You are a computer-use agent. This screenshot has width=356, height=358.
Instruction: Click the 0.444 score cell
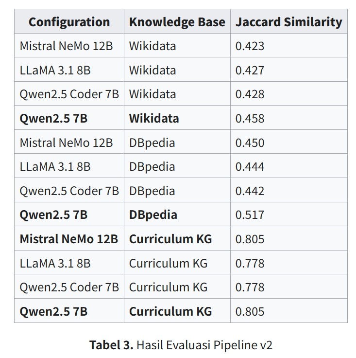pyautogui.click(x=250, y=166)
